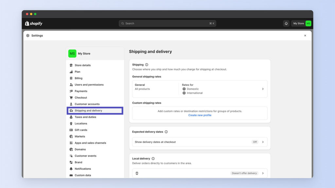Click the Off status badge for delivery dates
The image size is (335, 188).
click(x=255, y=142)
